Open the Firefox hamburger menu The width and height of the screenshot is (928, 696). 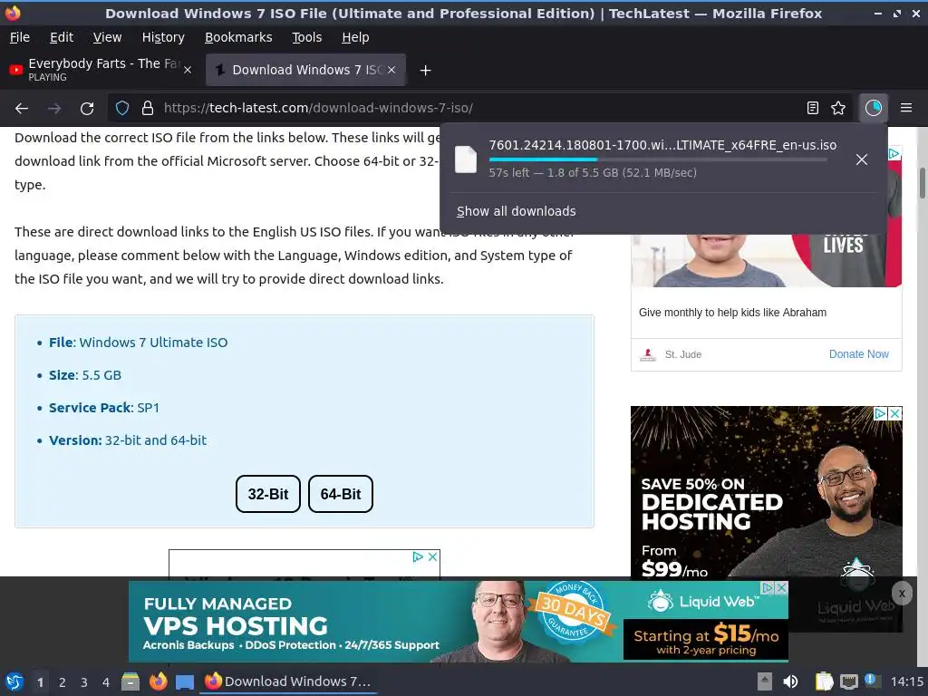[x=906, y=109]
